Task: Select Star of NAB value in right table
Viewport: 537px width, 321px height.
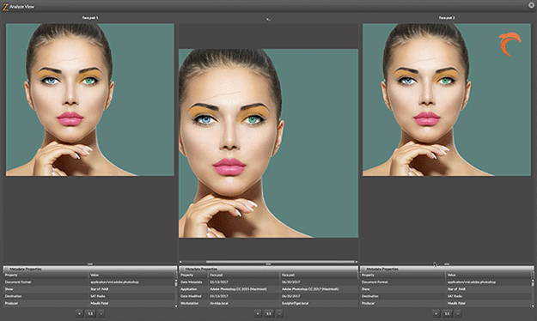Action: pos(456,289)
